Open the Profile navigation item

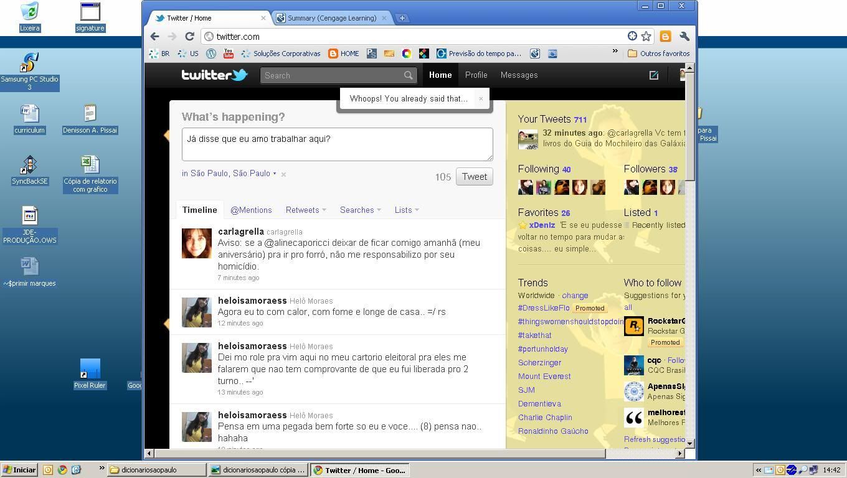[x=476, y=75]
